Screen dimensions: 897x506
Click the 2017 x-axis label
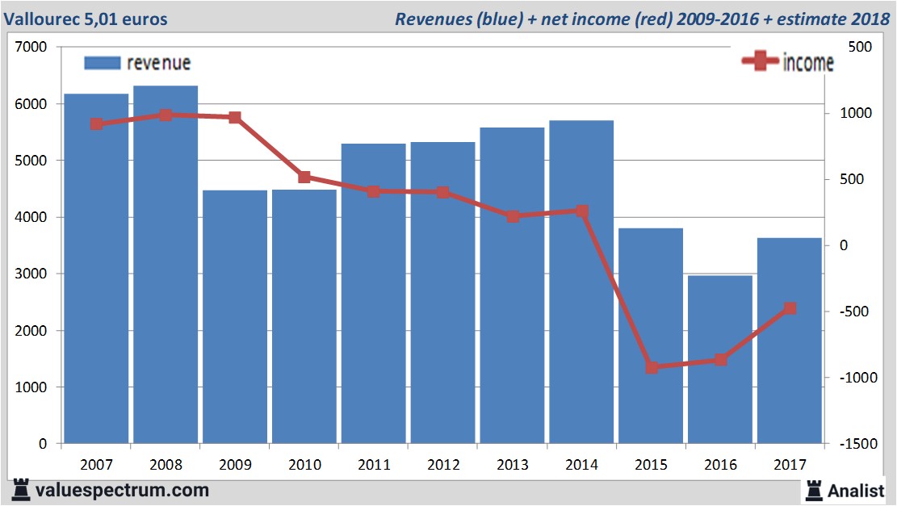point(790,464)
